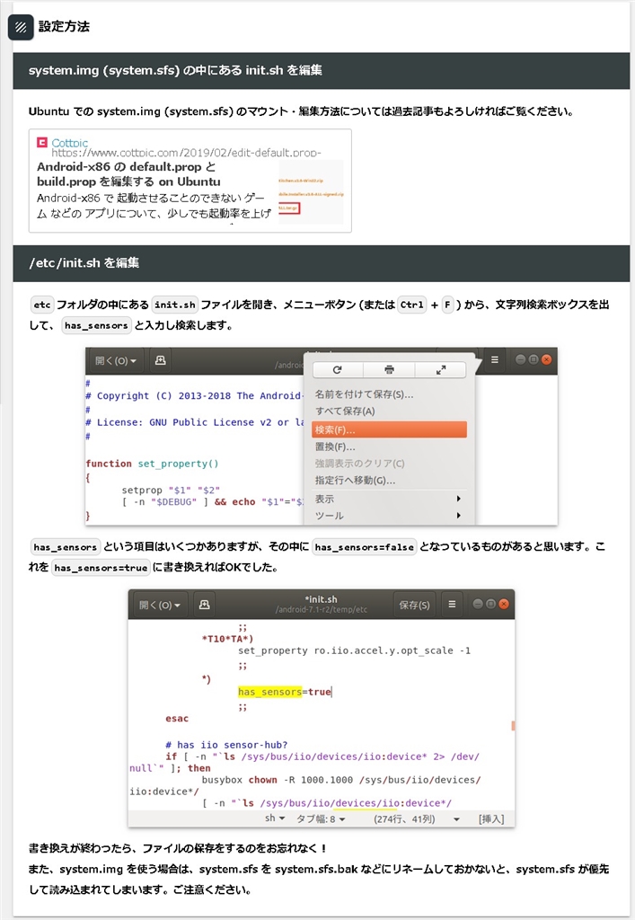Expand the ツール submenu
635x920 pixels.
(389, 516)
